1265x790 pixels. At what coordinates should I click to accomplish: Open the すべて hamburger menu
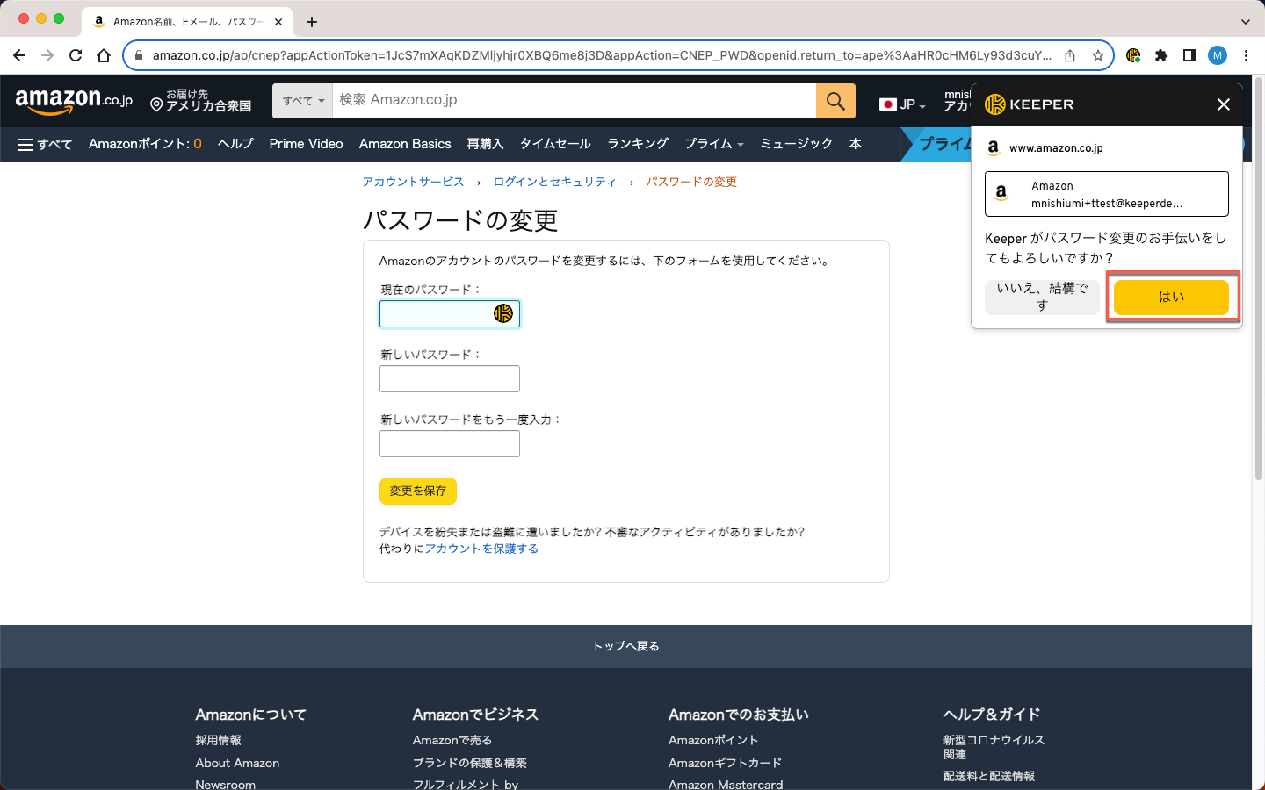click(45, 144)
